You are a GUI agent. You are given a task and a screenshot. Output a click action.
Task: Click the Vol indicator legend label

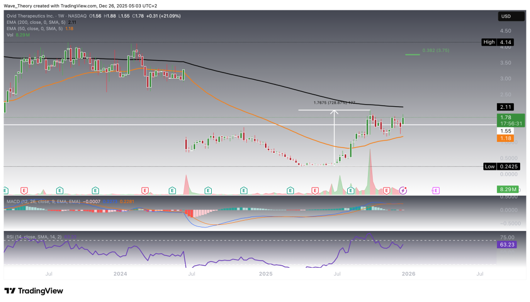tap(9, 35)
